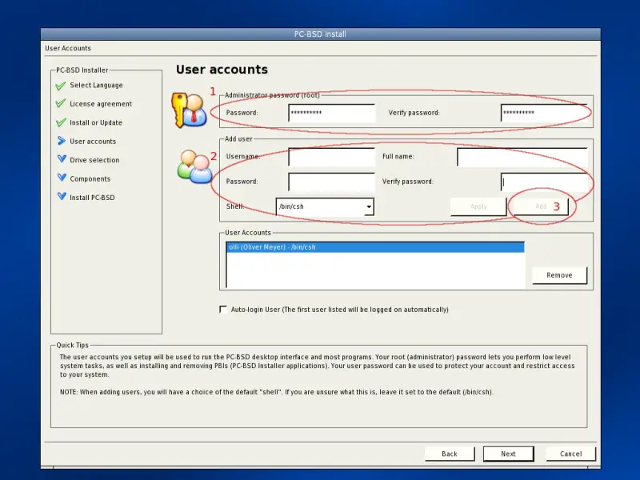640x480 pixels.
Task: Enable Auto-login User checkbox
Action: tap(223, 310)
